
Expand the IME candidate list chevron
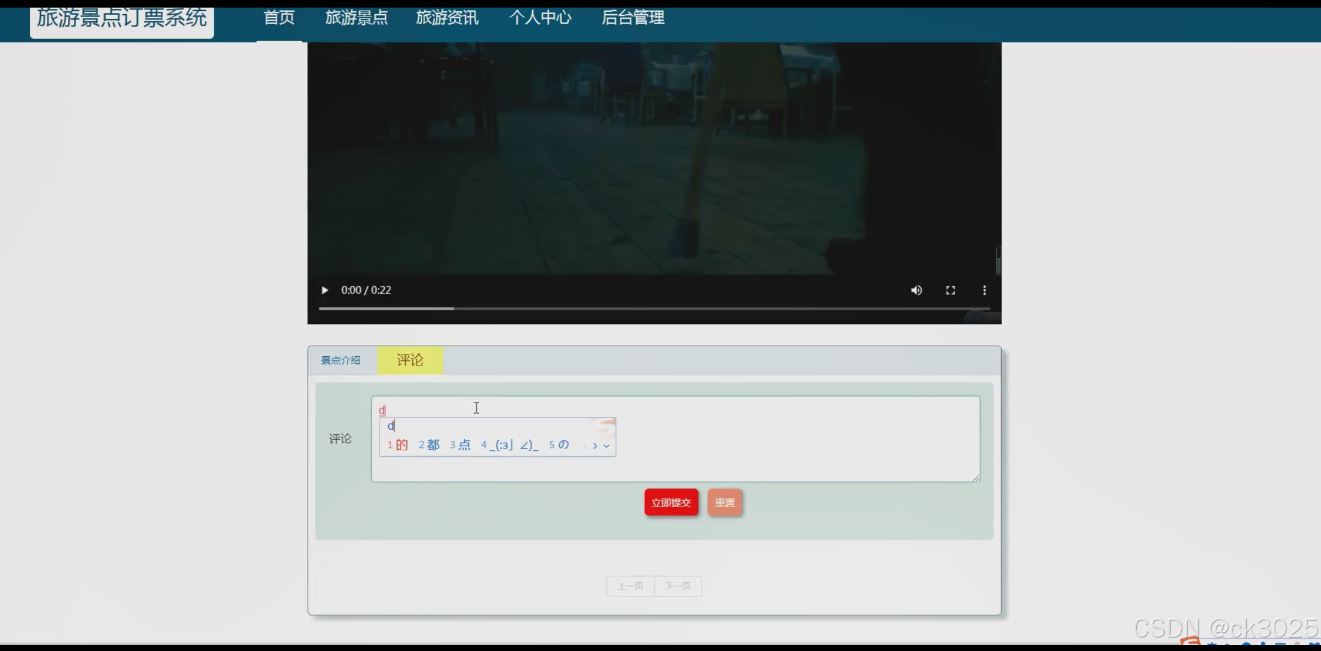click(606, 446)
